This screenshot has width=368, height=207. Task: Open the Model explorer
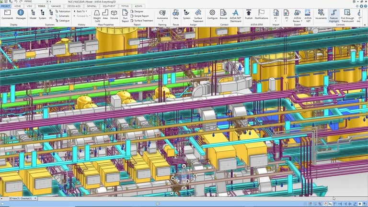click(33, 14)
